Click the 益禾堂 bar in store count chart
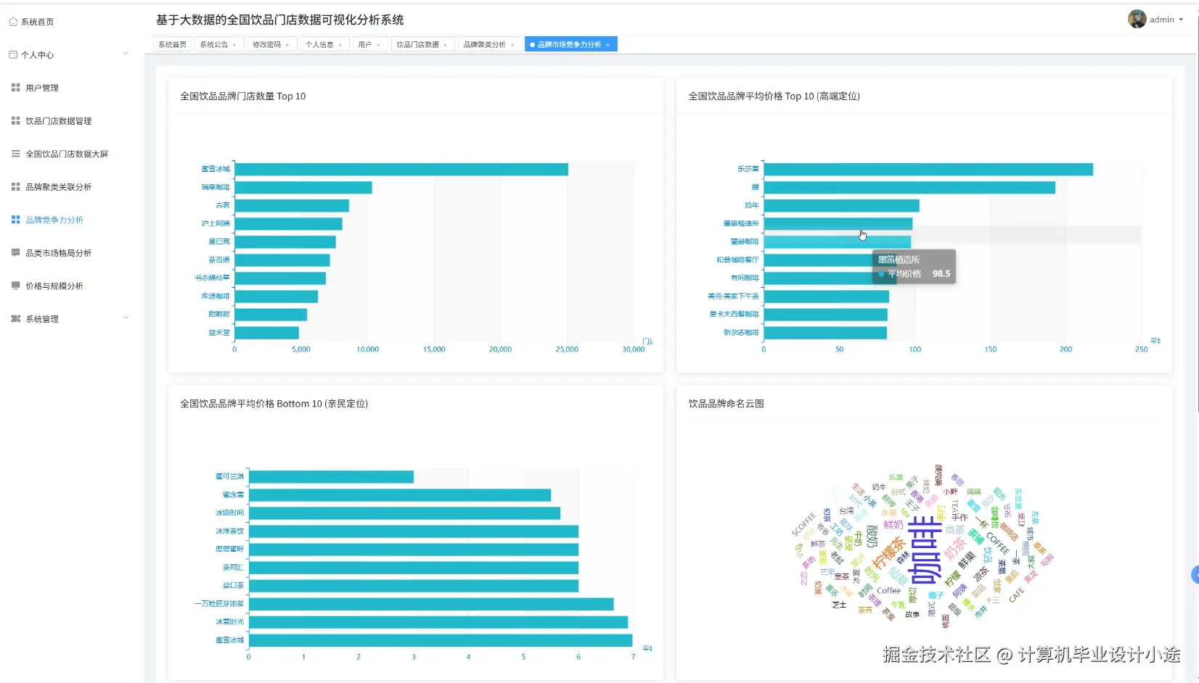Viewport: 1199px width, 683px height. tap(267, 333)
